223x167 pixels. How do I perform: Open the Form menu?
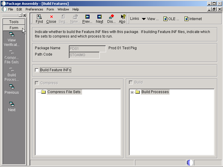pyautogui.click(x=50, y=9)
